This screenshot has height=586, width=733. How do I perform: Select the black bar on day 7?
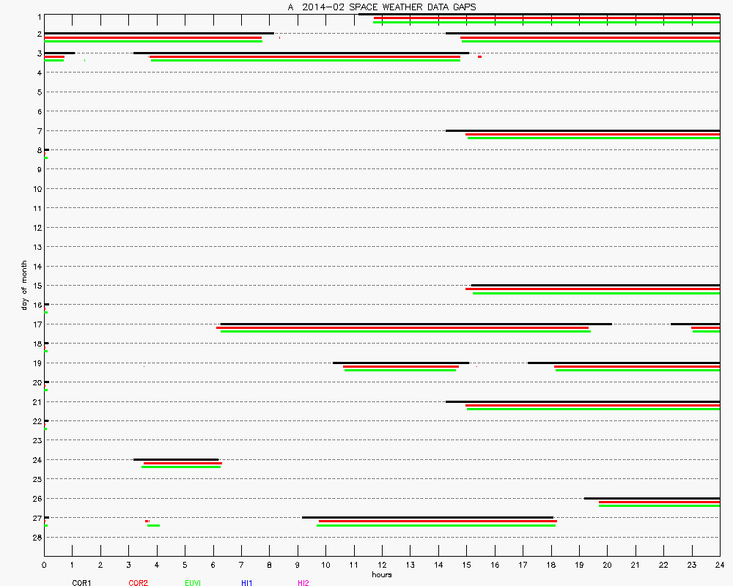(583, 130)
